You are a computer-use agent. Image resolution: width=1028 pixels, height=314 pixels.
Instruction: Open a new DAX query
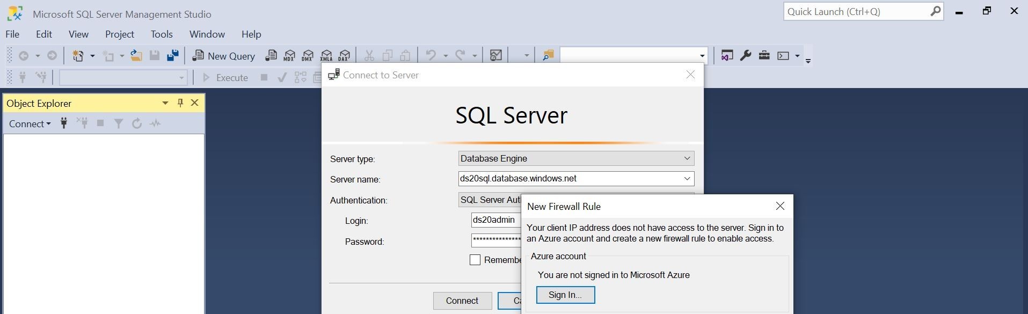pos(344,55)
